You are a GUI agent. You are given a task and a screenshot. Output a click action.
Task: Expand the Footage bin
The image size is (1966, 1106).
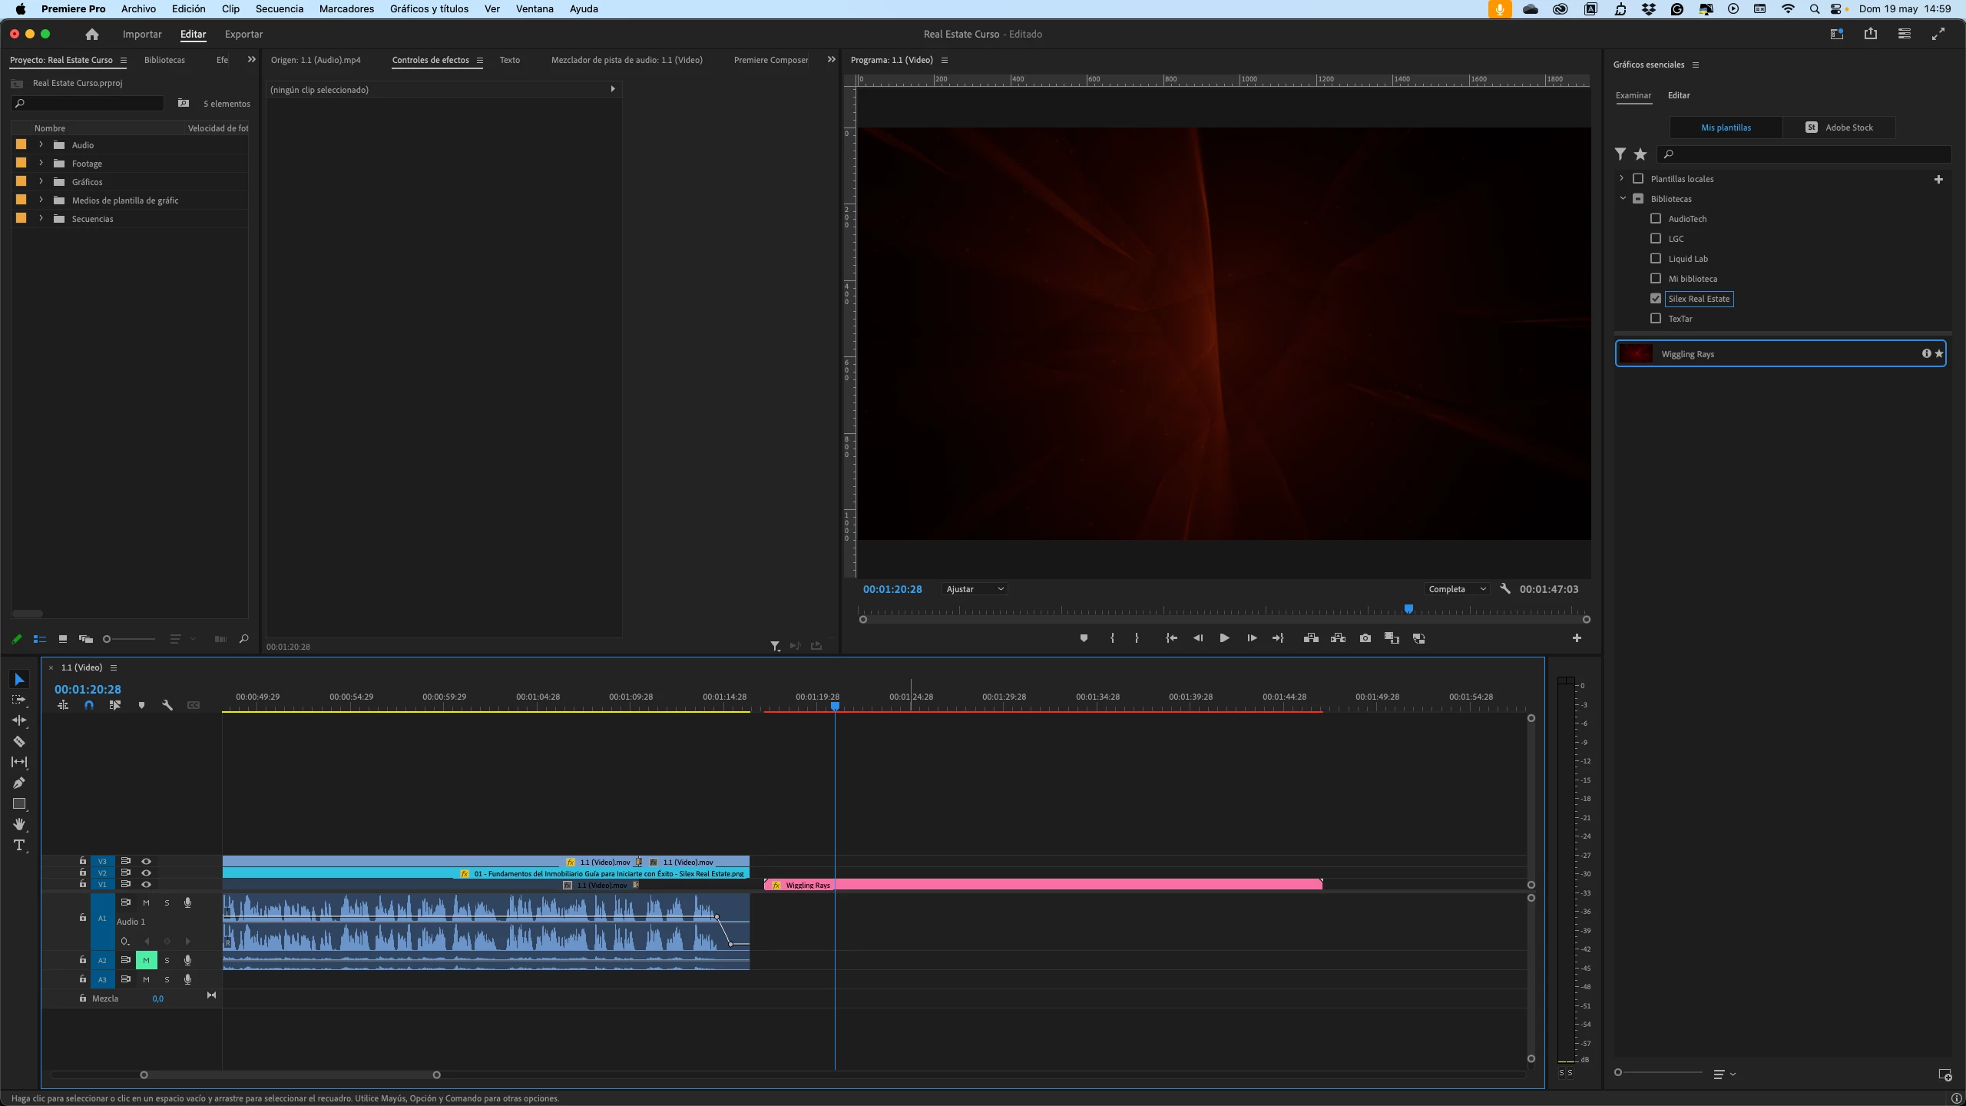(x=41, y=164)
